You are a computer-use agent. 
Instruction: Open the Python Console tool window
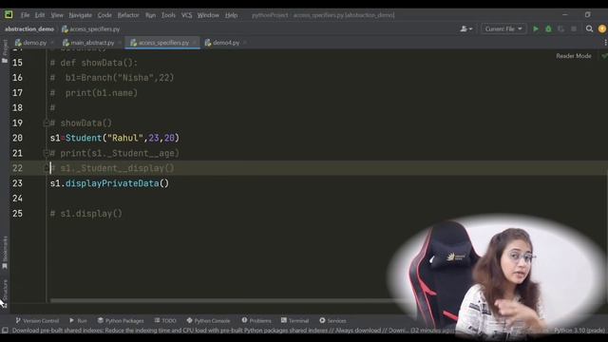(x=208, y=321)
